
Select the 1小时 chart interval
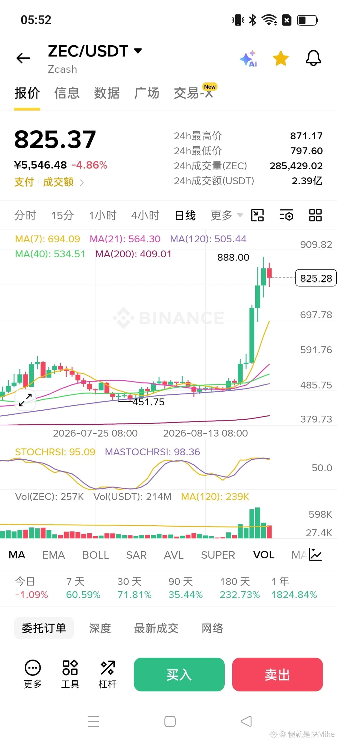pyautogui.click(x=103, y=215)
